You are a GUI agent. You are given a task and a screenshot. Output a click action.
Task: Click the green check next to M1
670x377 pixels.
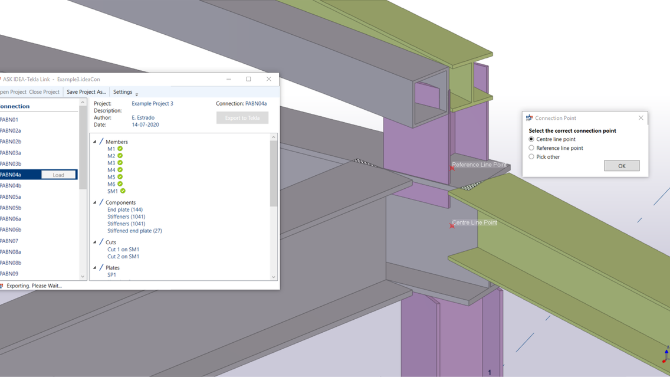[x=120, y=149]
